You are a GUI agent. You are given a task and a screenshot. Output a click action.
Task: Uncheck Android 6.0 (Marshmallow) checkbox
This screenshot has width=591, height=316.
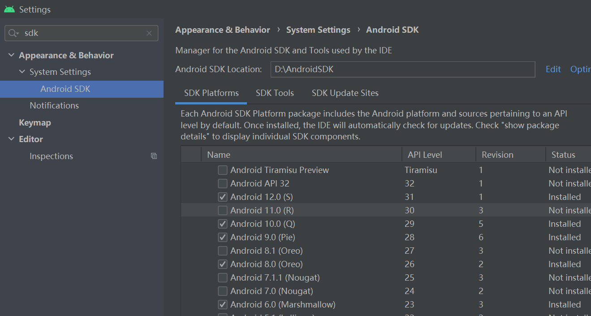tap(222, 304)
